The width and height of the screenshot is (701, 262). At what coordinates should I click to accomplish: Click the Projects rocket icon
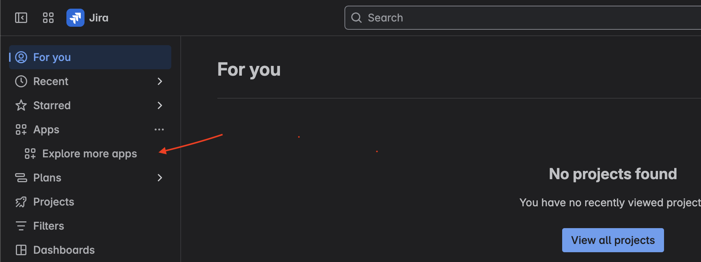click(21, 202)
